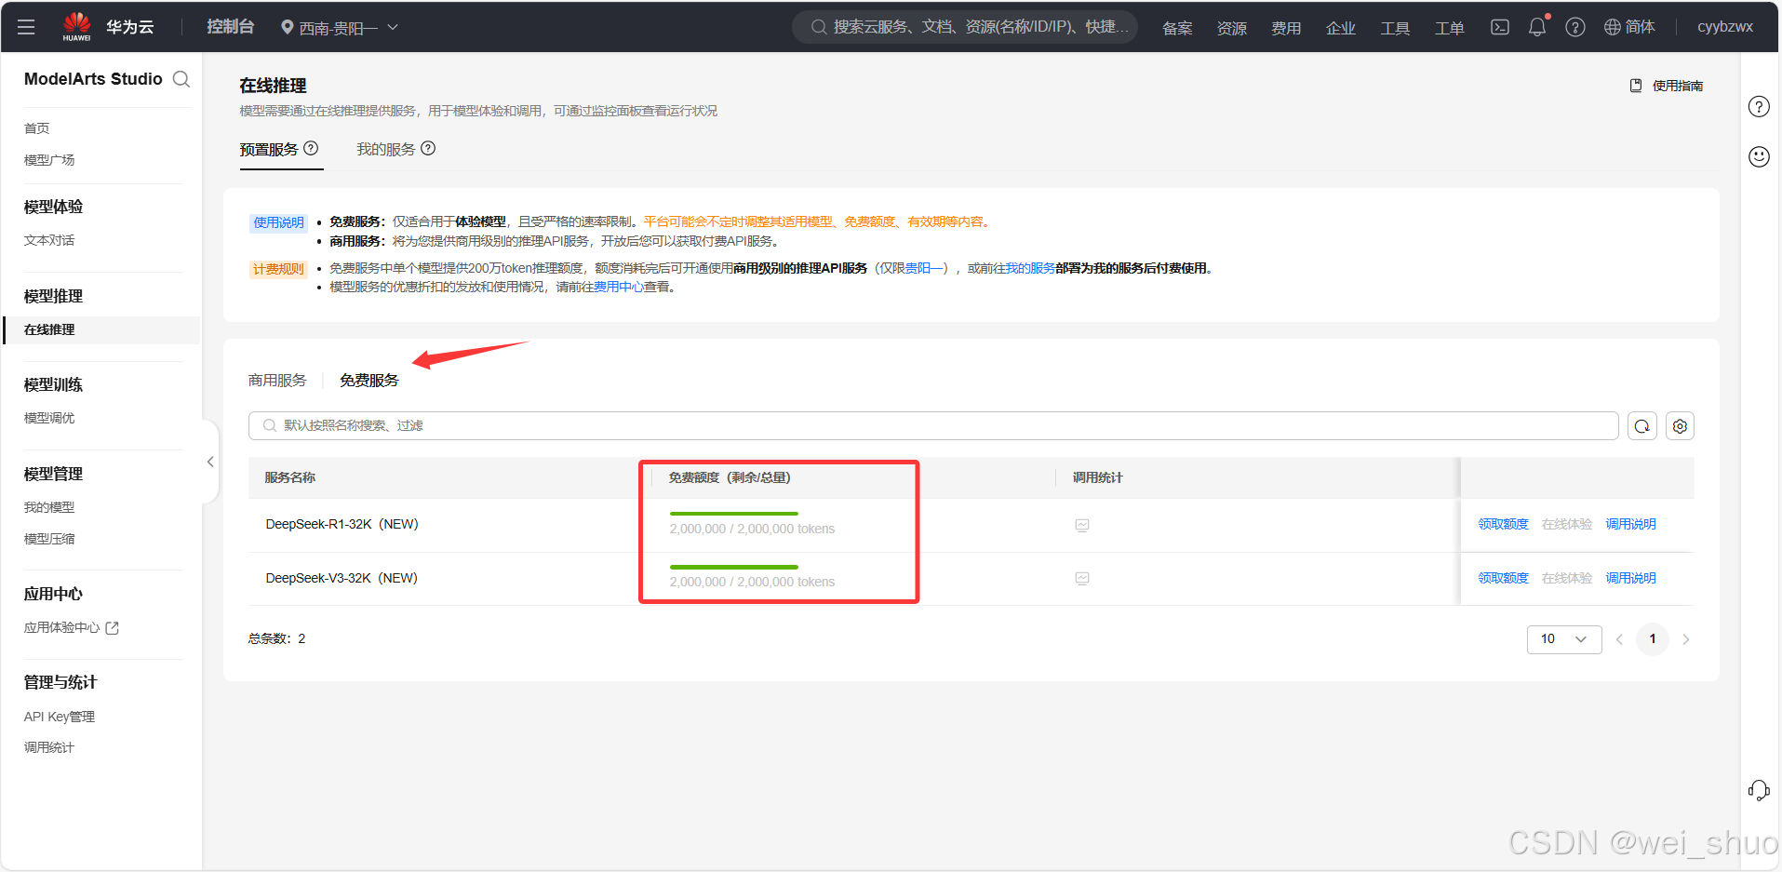Open 调用说明 for DeepSeek-V3-32K
1782x872 pixels.
[1630, 578]
